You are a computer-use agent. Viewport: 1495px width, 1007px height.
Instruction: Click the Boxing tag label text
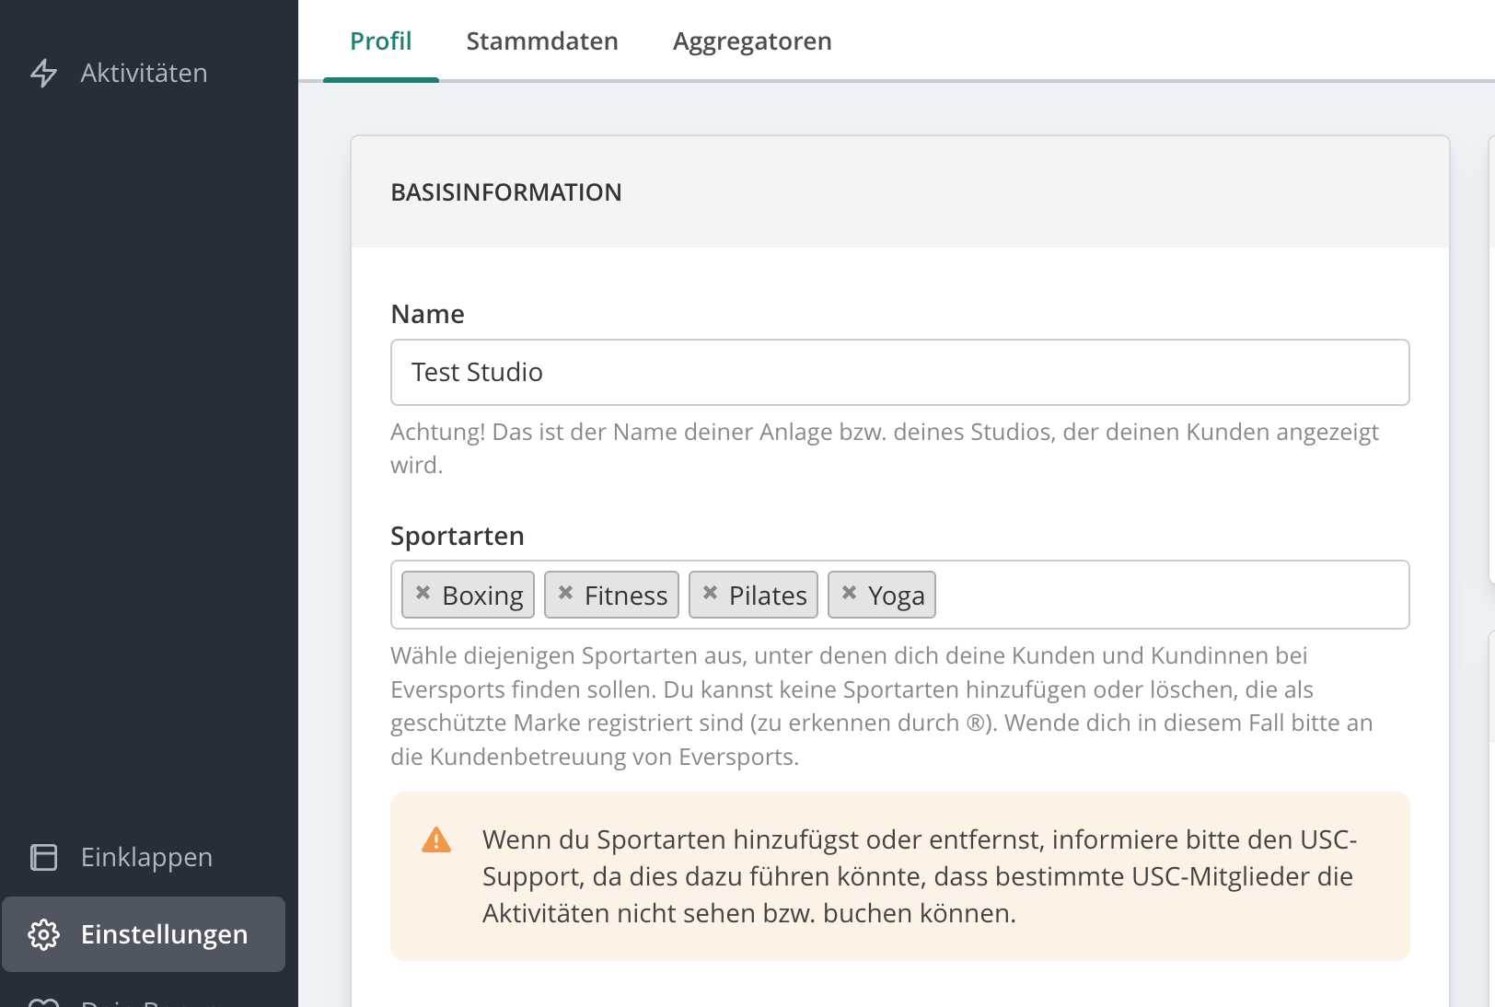click(482, 596)
